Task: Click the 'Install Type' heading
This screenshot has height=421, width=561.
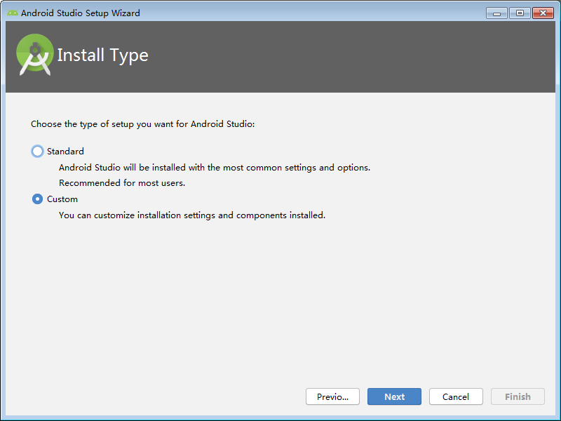Action: point(102,55)
